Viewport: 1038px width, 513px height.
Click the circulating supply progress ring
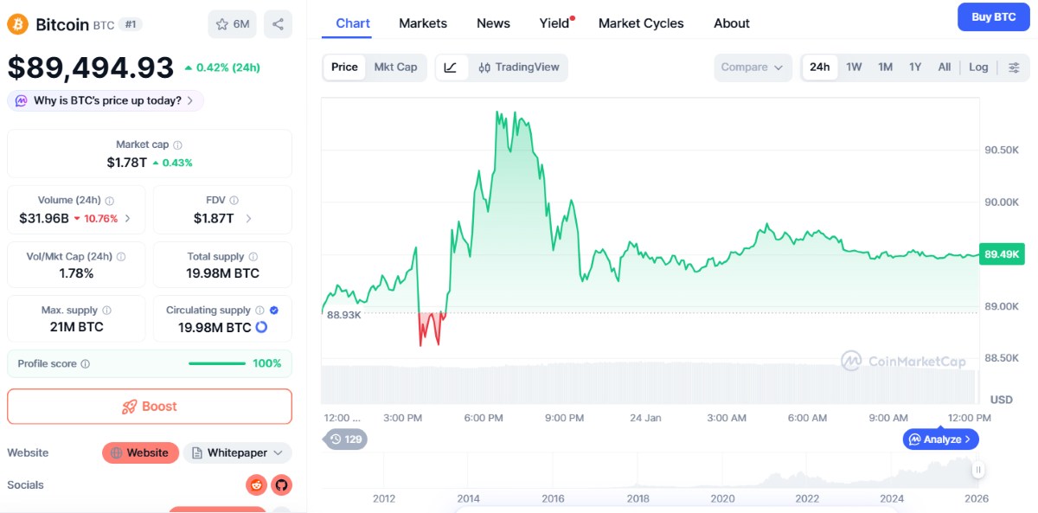(261, 327)
